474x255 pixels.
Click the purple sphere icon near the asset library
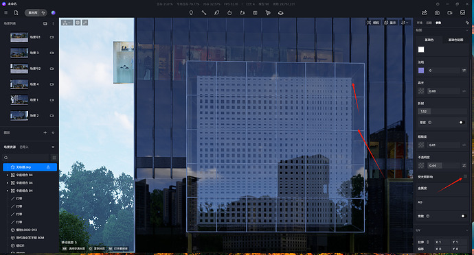click(x=53, y=12)
